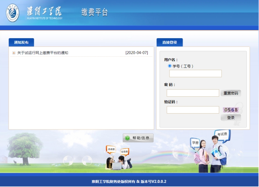This screenshot has width=259, height=187.
Task: Click the 学费 speech bubble
Action: (x=195, y=142)
